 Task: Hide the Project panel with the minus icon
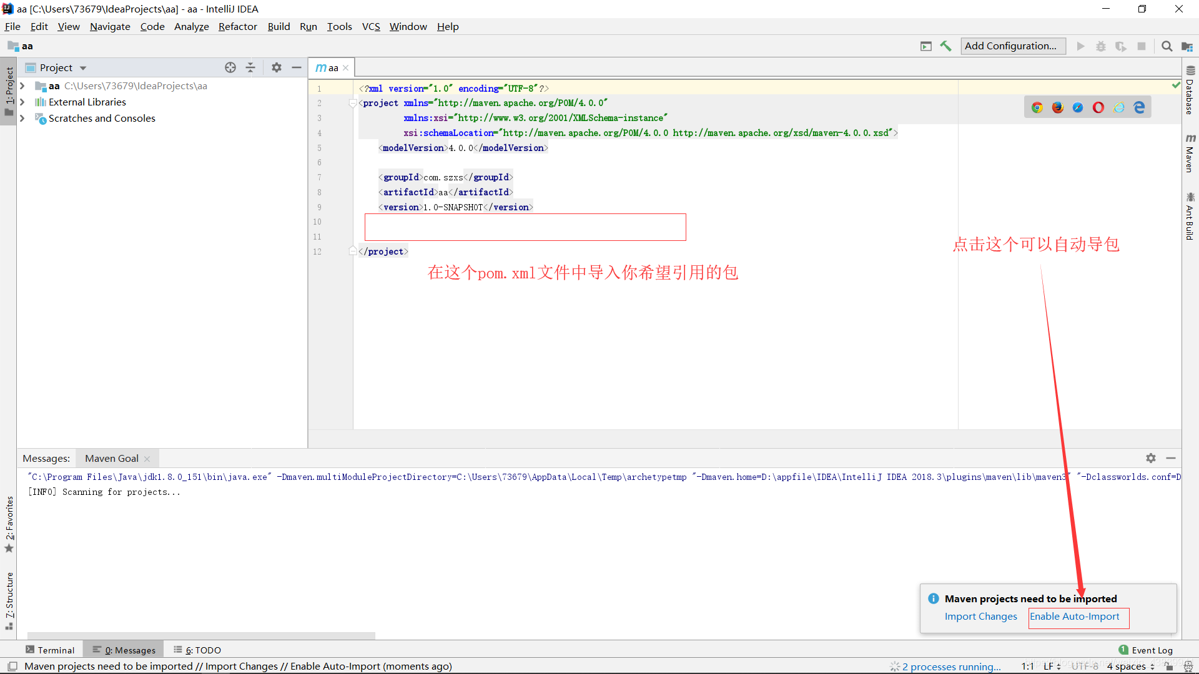(x=297, y=67)
